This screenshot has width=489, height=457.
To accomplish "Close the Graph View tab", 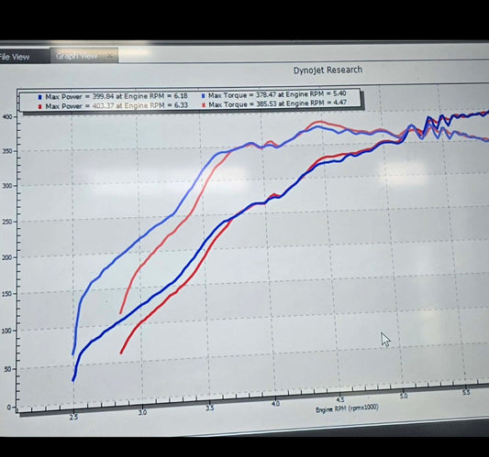I will coord(109,56).
